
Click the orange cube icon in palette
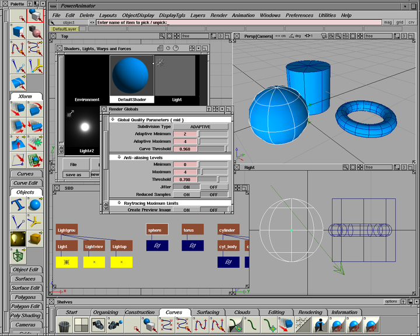(x=35, y=238)
